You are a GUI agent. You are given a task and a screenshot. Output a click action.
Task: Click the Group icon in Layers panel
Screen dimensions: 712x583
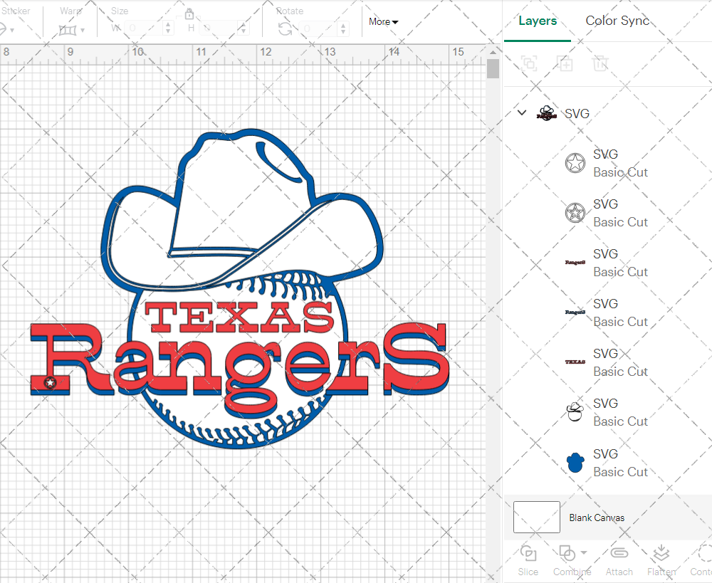[x=528, y=63]
